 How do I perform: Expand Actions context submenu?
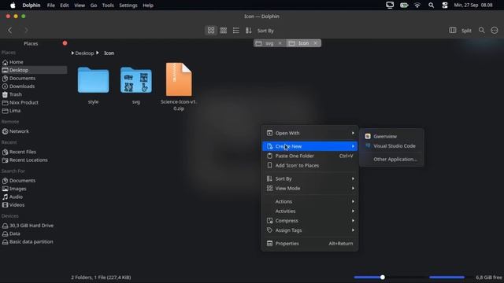point(309,201)
